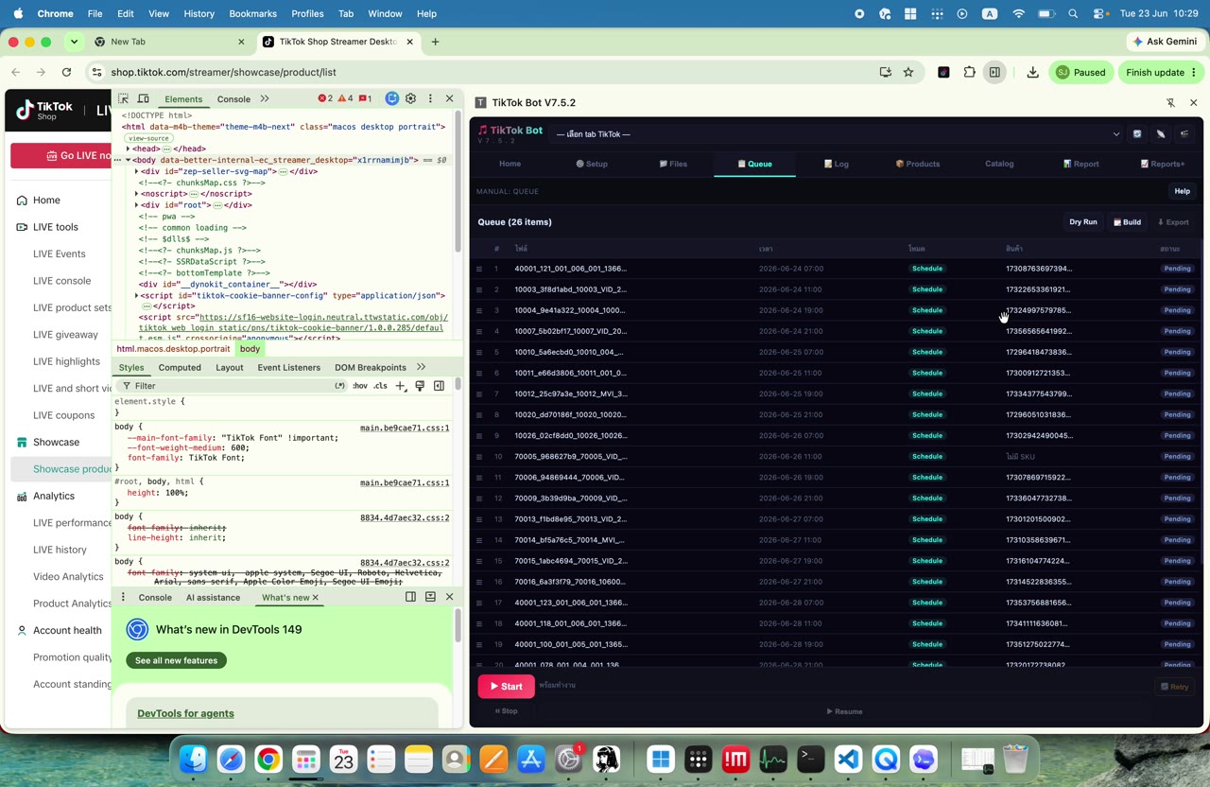Click the warnings count triangle in DevTools
Screen dimensions: 1210x787
pyautogui.click(x=345, y=98)
